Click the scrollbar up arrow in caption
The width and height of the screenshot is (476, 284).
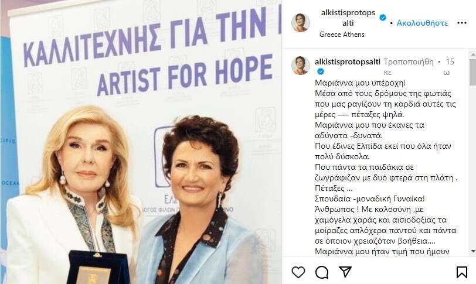tap(472, 54)
